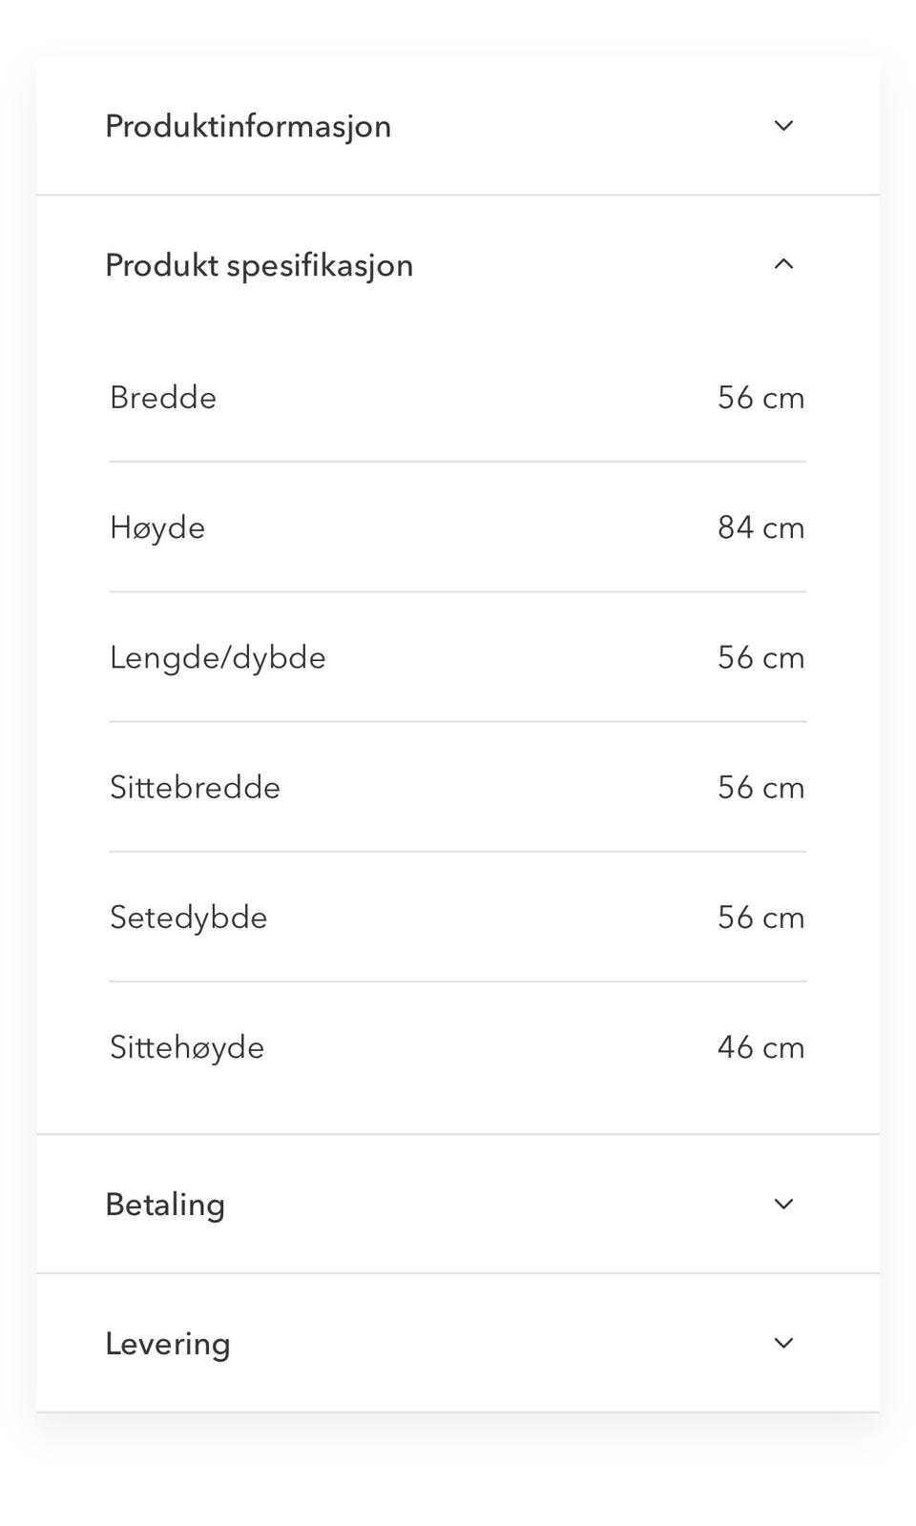
Task: Collapse Produkt spesifikasjon via its up chevron
Action: click(783, 264)
